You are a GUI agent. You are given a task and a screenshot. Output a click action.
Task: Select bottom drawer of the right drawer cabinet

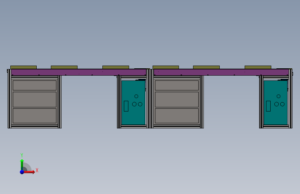(177, 116)
